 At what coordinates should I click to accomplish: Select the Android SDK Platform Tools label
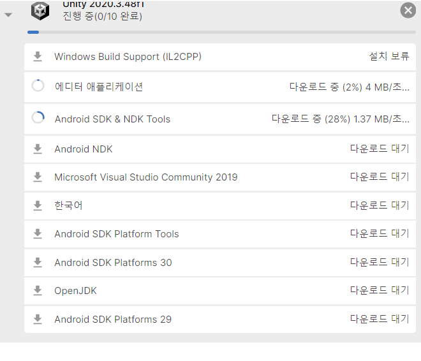pos(117,234)
